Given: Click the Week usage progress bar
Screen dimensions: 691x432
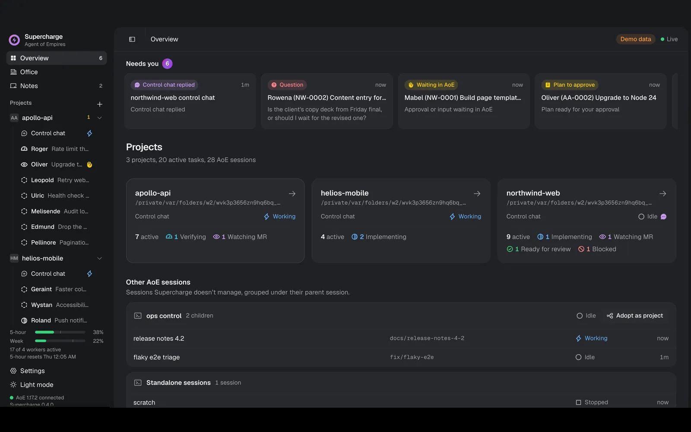Looking at the screenshot, I should point(60,341).
